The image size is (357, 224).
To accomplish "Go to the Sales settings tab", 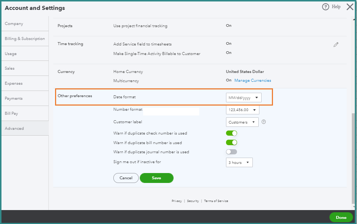I will (x=10, y=69).
